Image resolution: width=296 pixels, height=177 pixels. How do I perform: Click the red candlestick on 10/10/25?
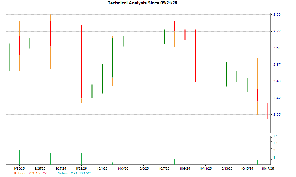click(195, 55)
